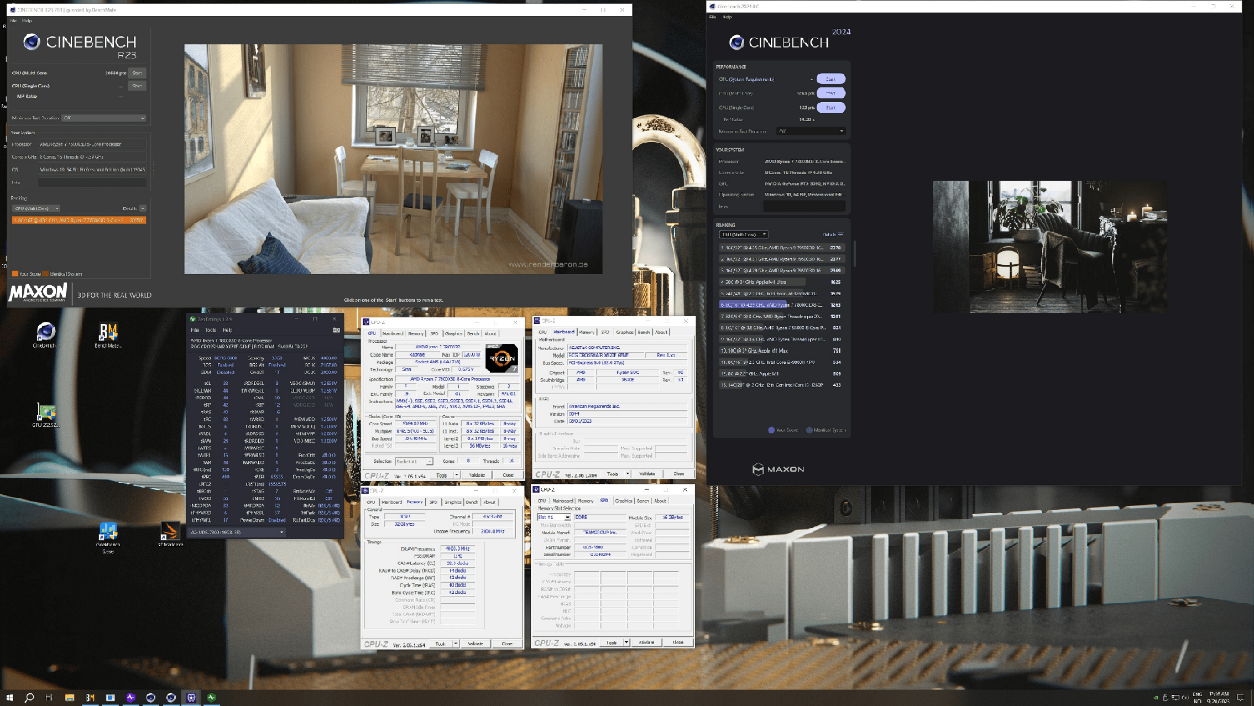
Task: Click Info input field in Cinebench R23
Action: (x=92, y=182)
